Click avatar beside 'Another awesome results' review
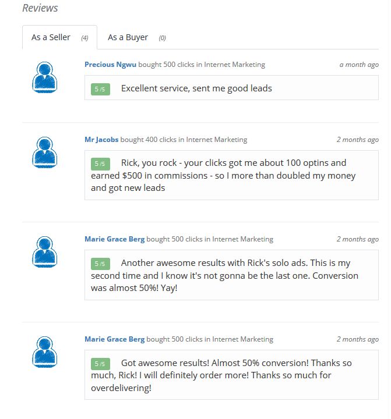The image size is (391, 419). (45, 252)
